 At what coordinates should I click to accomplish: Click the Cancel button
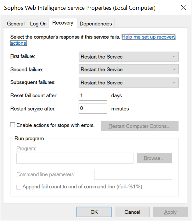[x=132, y=212]
